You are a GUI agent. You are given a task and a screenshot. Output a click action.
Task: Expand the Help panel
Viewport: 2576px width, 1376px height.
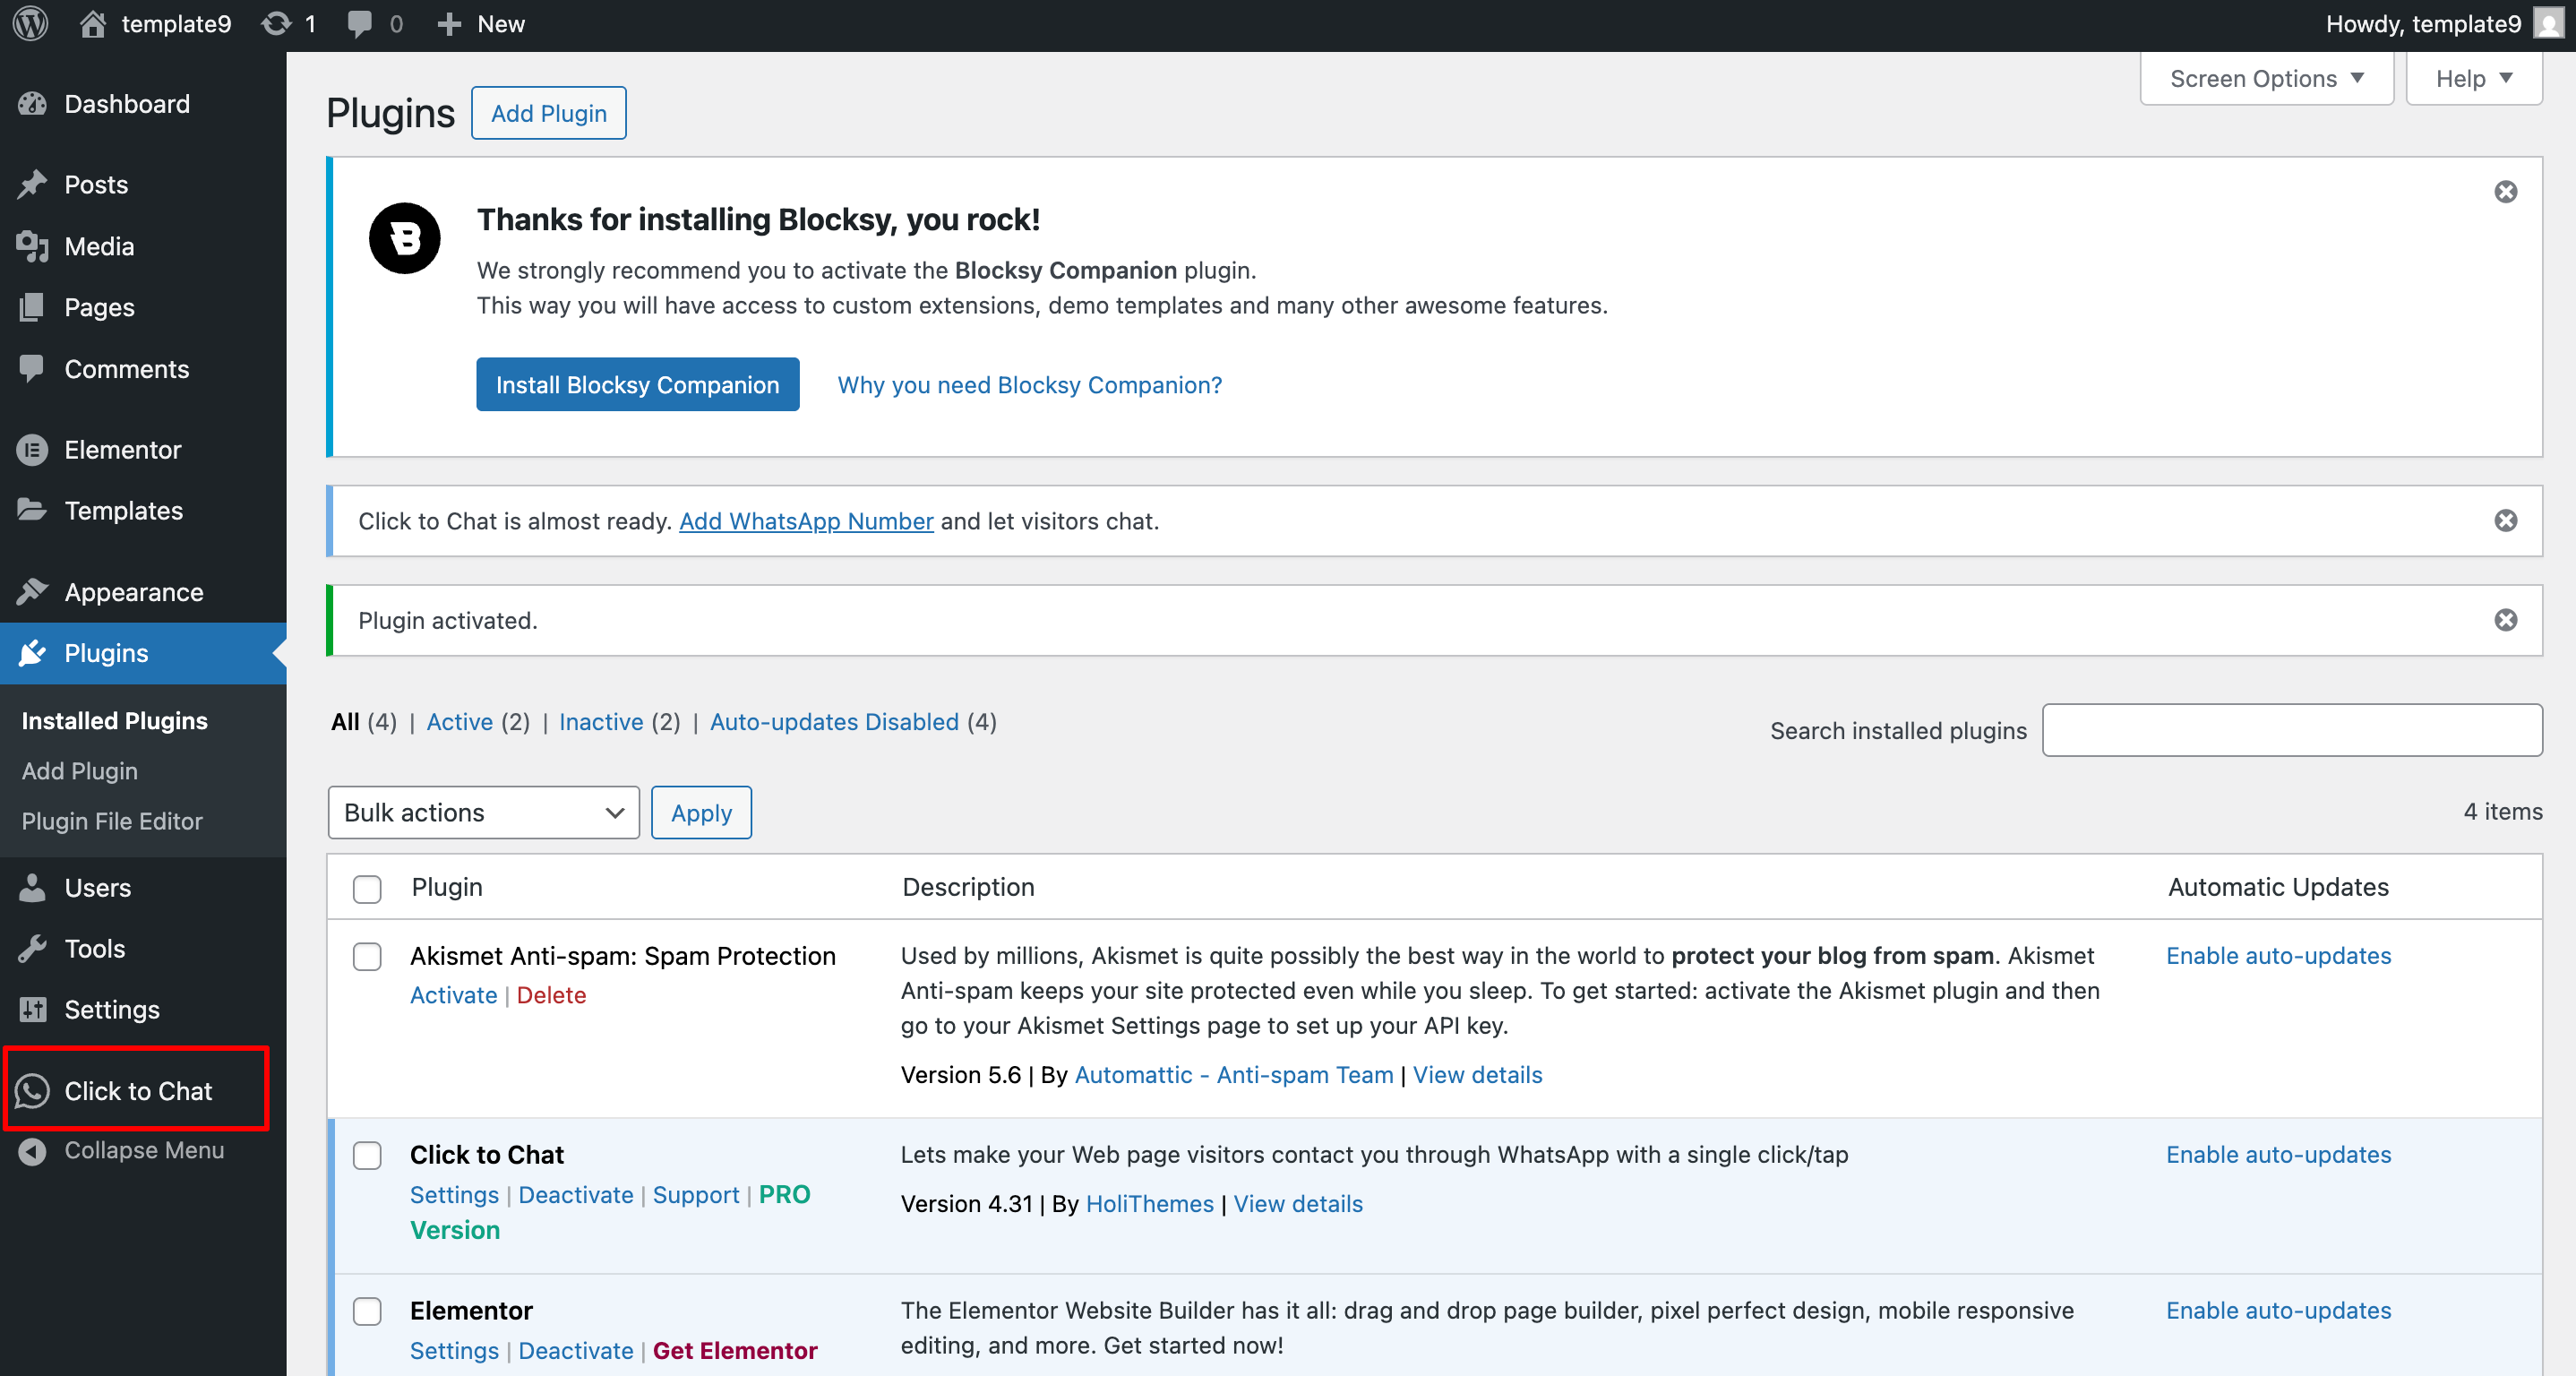tap(2473, 79)
